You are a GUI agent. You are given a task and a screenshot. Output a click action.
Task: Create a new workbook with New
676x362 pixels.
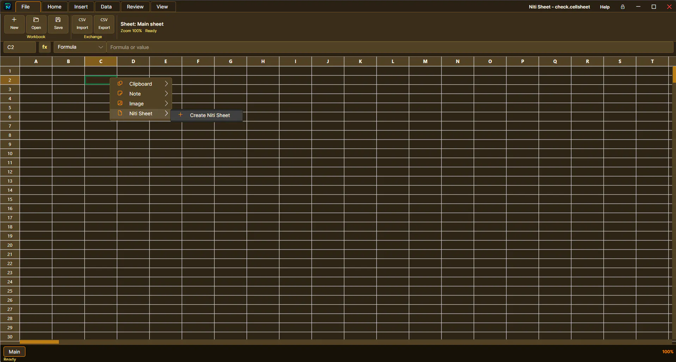click(14, 24)
